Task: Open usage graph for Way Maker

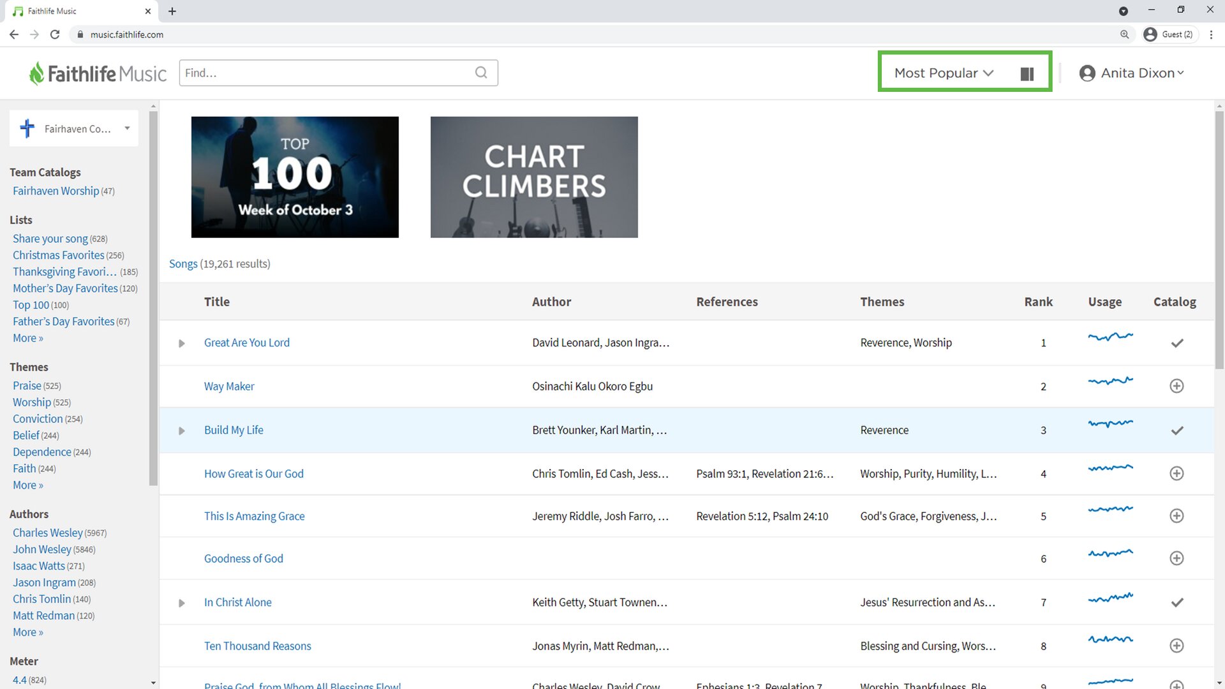Action: pyautogui.click(x=1110, y=381)
